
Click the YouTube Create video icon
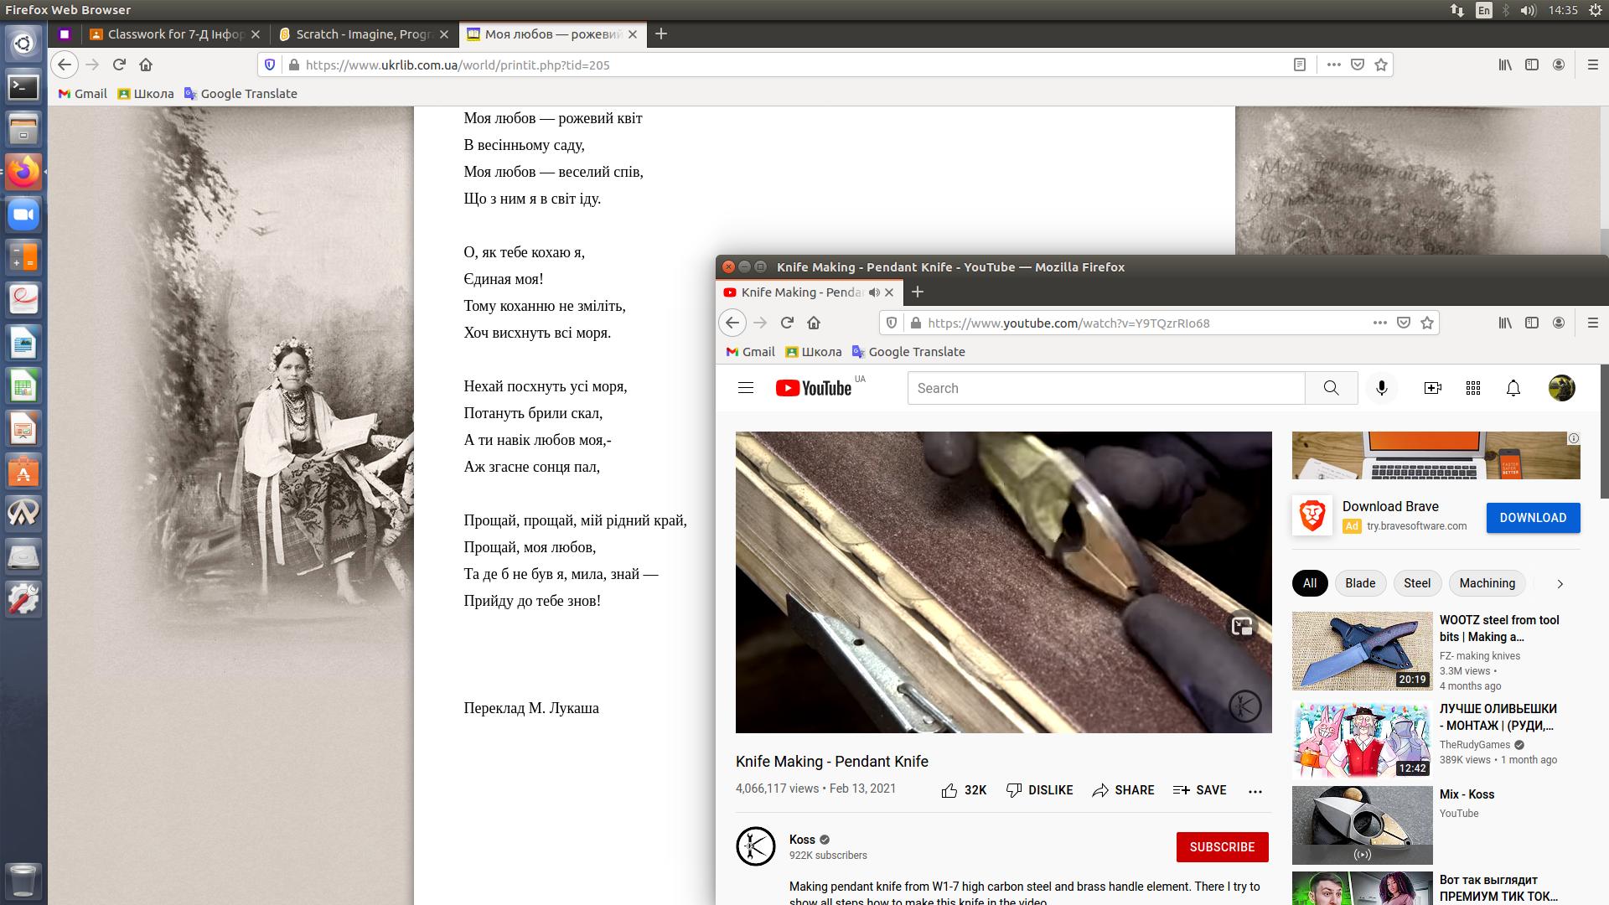[1432, 388]
